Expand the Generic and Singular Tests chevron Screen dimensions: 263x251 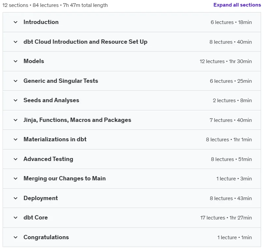click(x=15, y=81)
